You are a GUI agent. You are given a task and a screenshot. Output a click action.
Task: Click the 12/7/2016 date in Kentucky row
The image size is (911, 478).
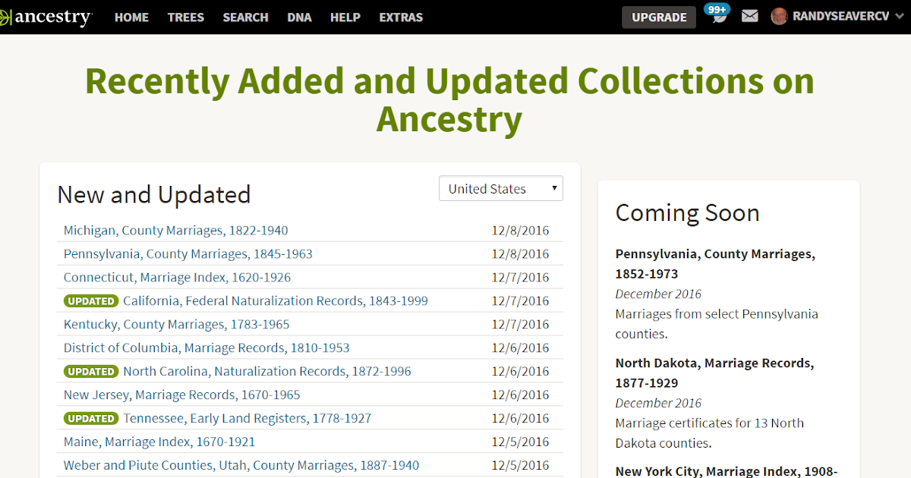click(x=520, y=325)
